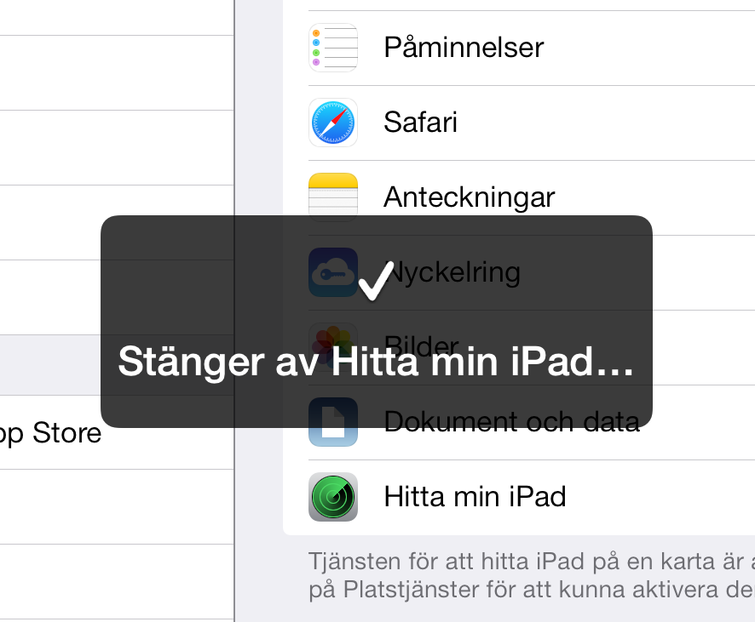Tap the Nyckelring keychain cloud icon
Image resolution: width=755 pixels, height=622 pixels.
coord(332,272)
